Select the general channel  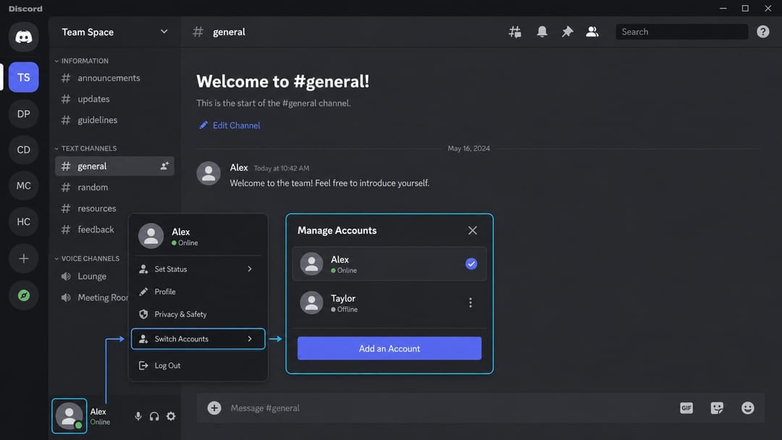pos(114,166)
